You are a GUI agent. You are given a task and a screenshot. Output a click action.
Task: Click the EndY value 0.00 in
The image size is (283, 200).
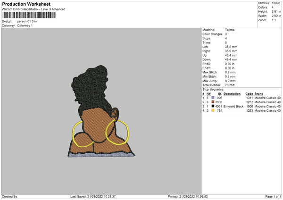click(x=230, y=68)
